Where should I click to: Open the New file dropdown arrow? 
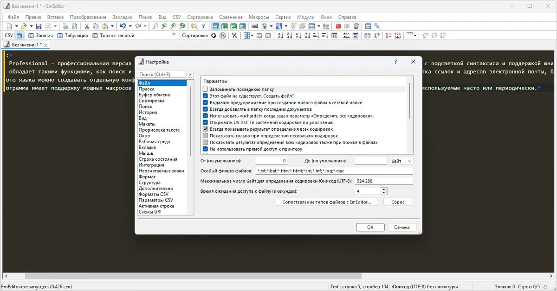click(16, 26)
